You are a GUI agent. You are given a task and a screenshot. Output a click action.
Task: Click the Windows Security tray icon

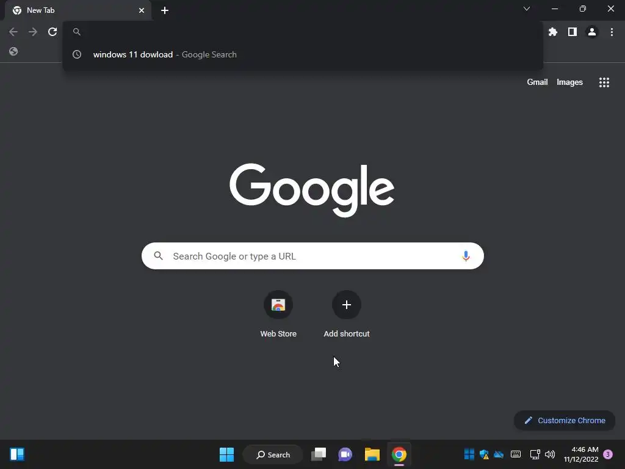(484, 454)
